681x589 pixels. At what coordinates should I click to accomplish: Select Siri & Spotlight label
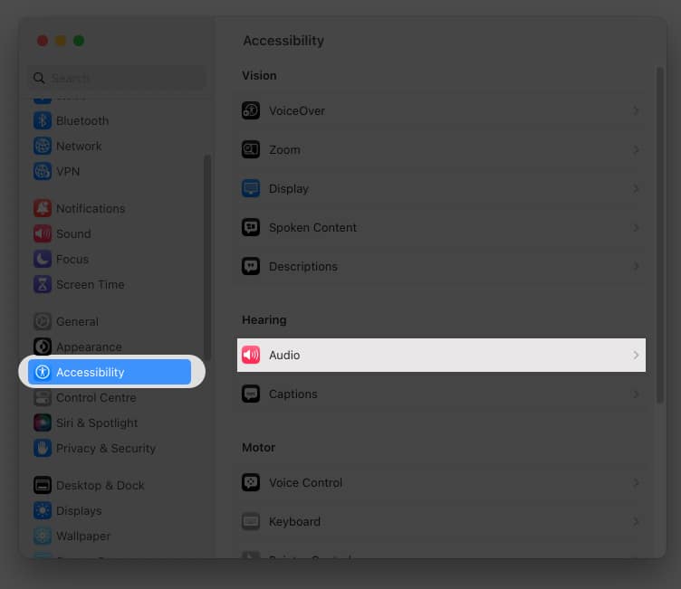coord(97,423)
